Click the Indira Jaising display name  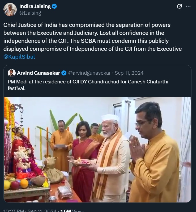[35, 7]
